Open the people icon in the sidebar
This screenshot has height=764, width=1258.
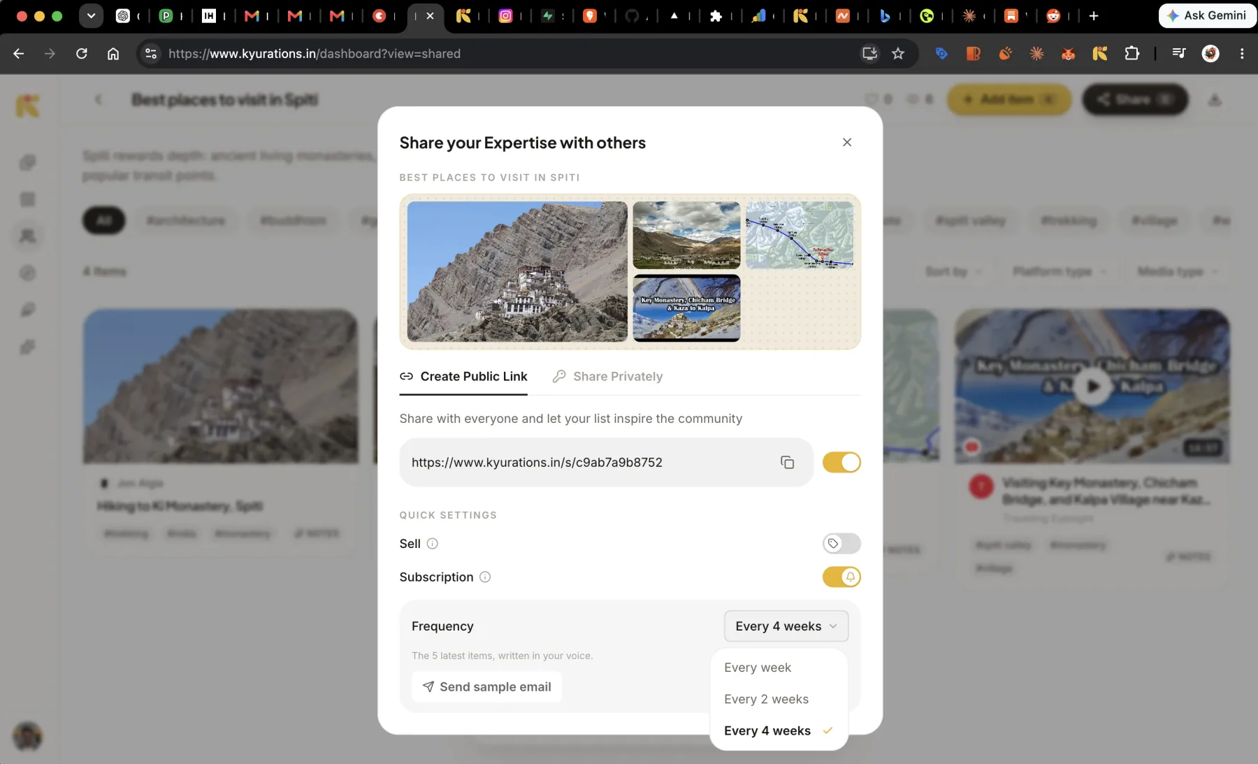(x=27, y=236)
